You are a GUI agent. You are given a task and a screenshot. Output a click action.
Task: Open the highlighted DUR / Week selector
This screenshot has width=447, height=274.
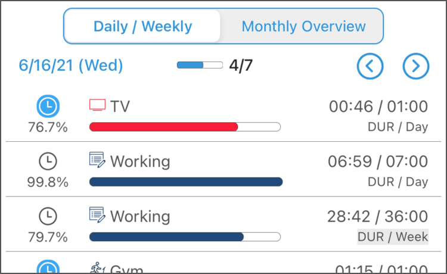tap(393, 236)
